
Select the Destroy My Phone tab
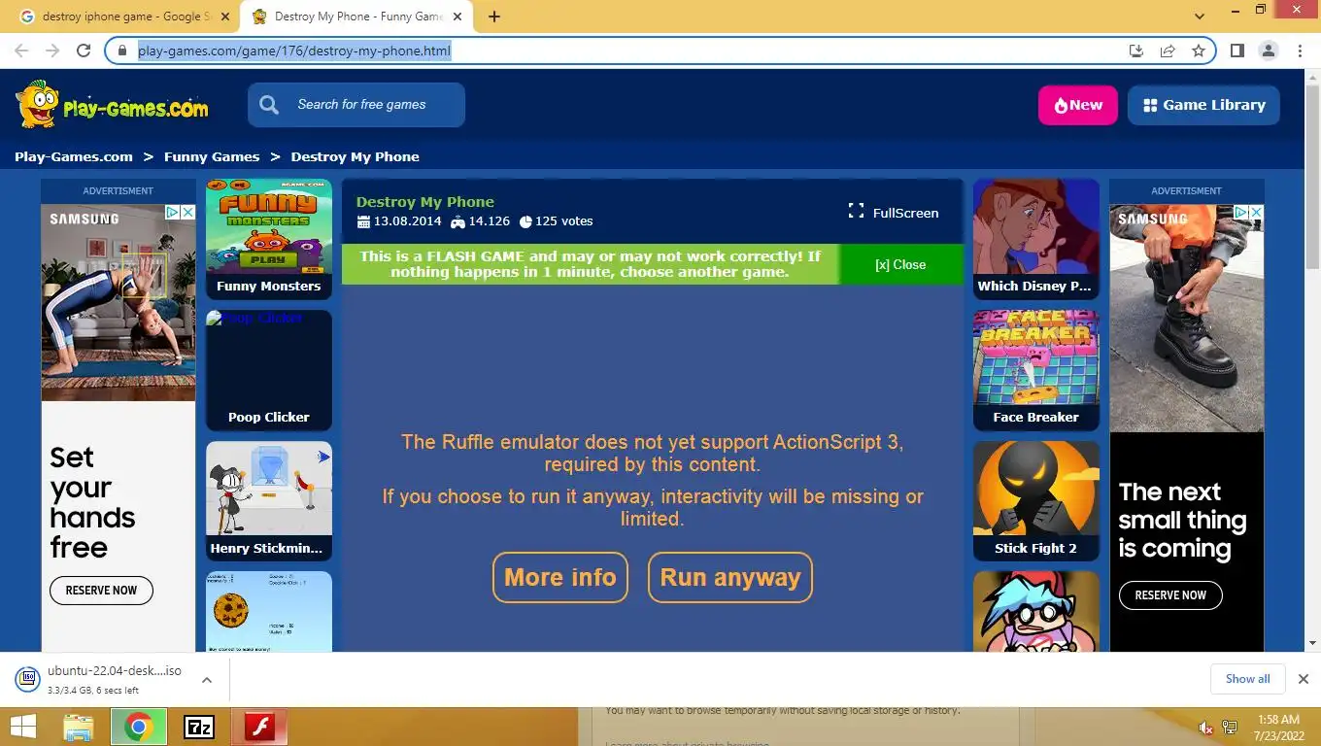point(356,17)
